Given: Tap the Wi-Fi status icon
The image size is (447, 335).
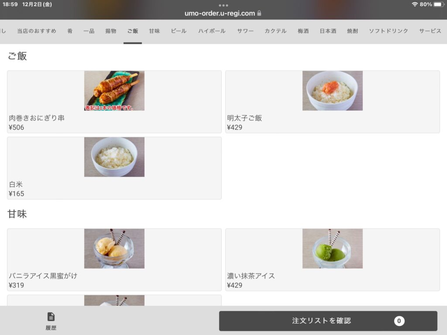Looking at the screenshot, I should click(415, 4).
